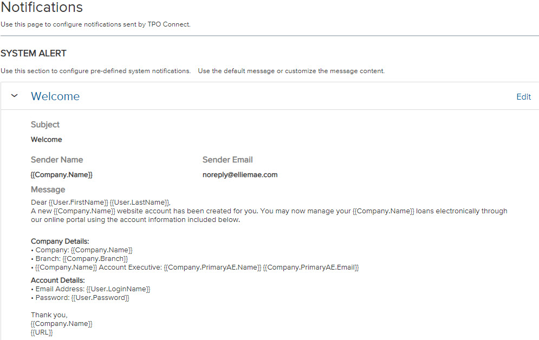Open the Edit link for Welcome
This screenshot has height=340, width=539.
pos(523,97)
